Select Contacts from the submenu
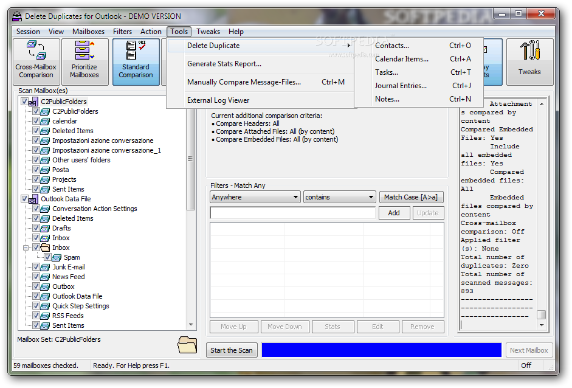Screen dimensions: 572x388 419,46
